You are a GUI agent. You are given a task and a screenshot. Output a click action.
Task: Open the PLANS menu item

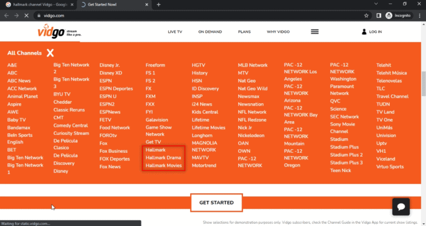click(244, 32)
